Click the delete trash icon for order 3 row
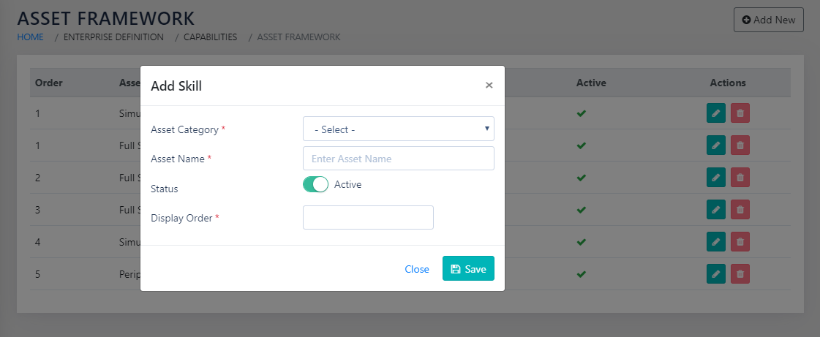 740,210
